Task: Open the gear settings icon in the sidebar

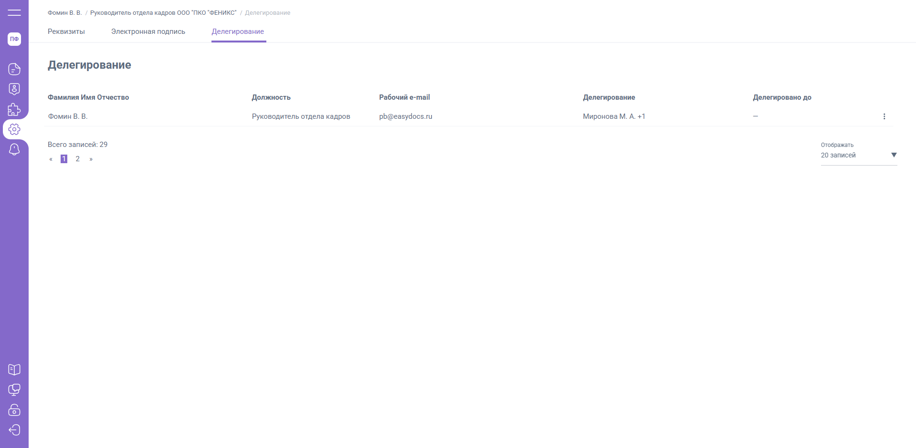Action: (14, 129)
